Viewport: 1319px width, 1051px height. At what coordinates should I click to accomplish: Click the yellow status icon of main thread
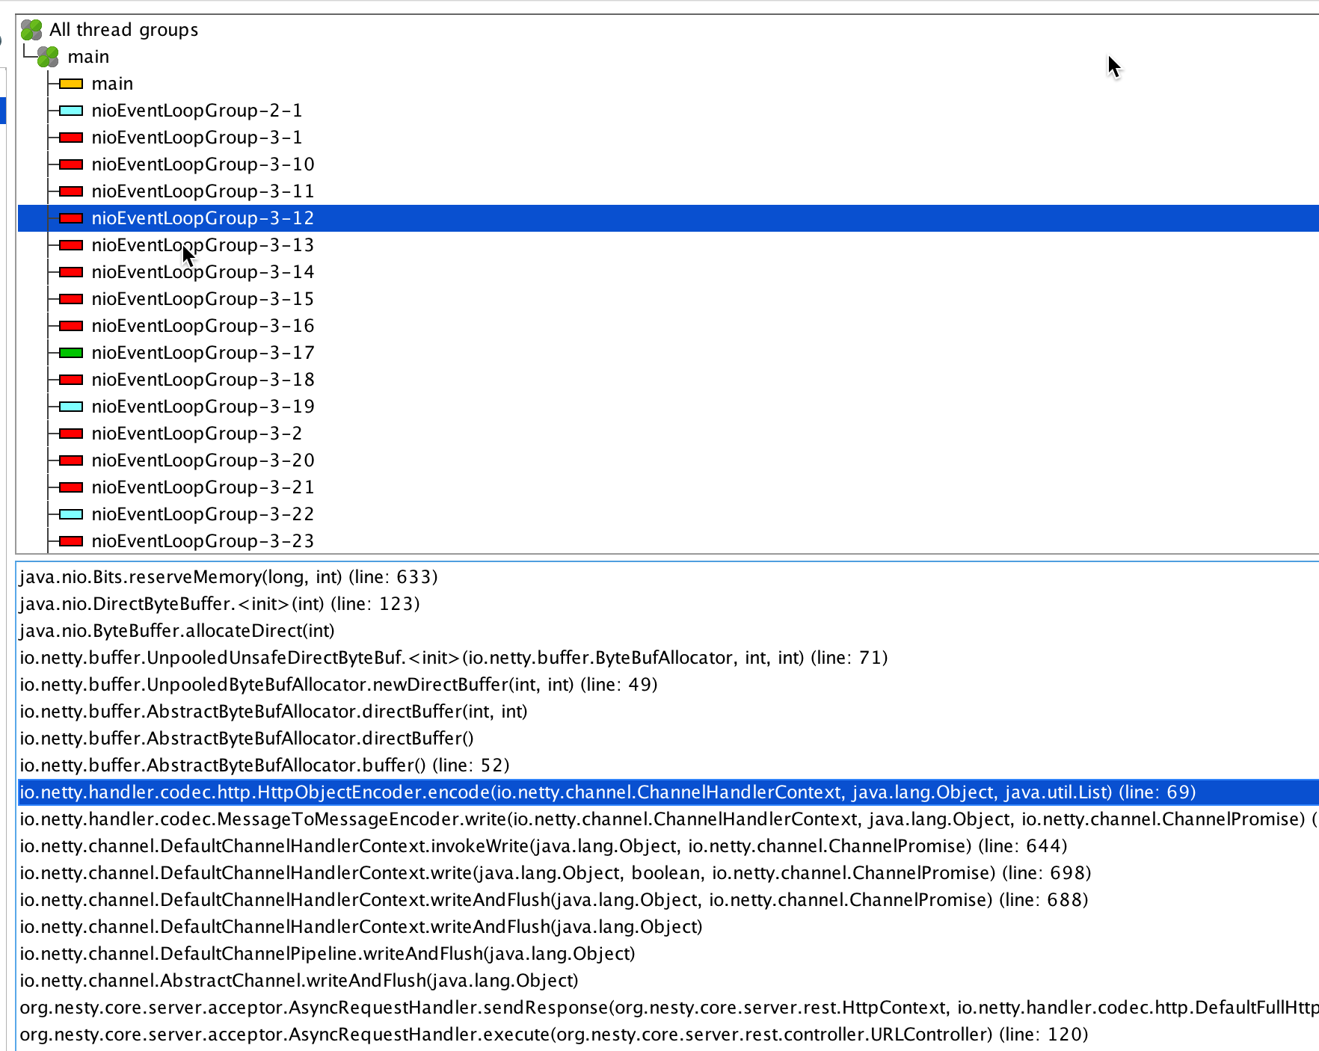point(71,84)
